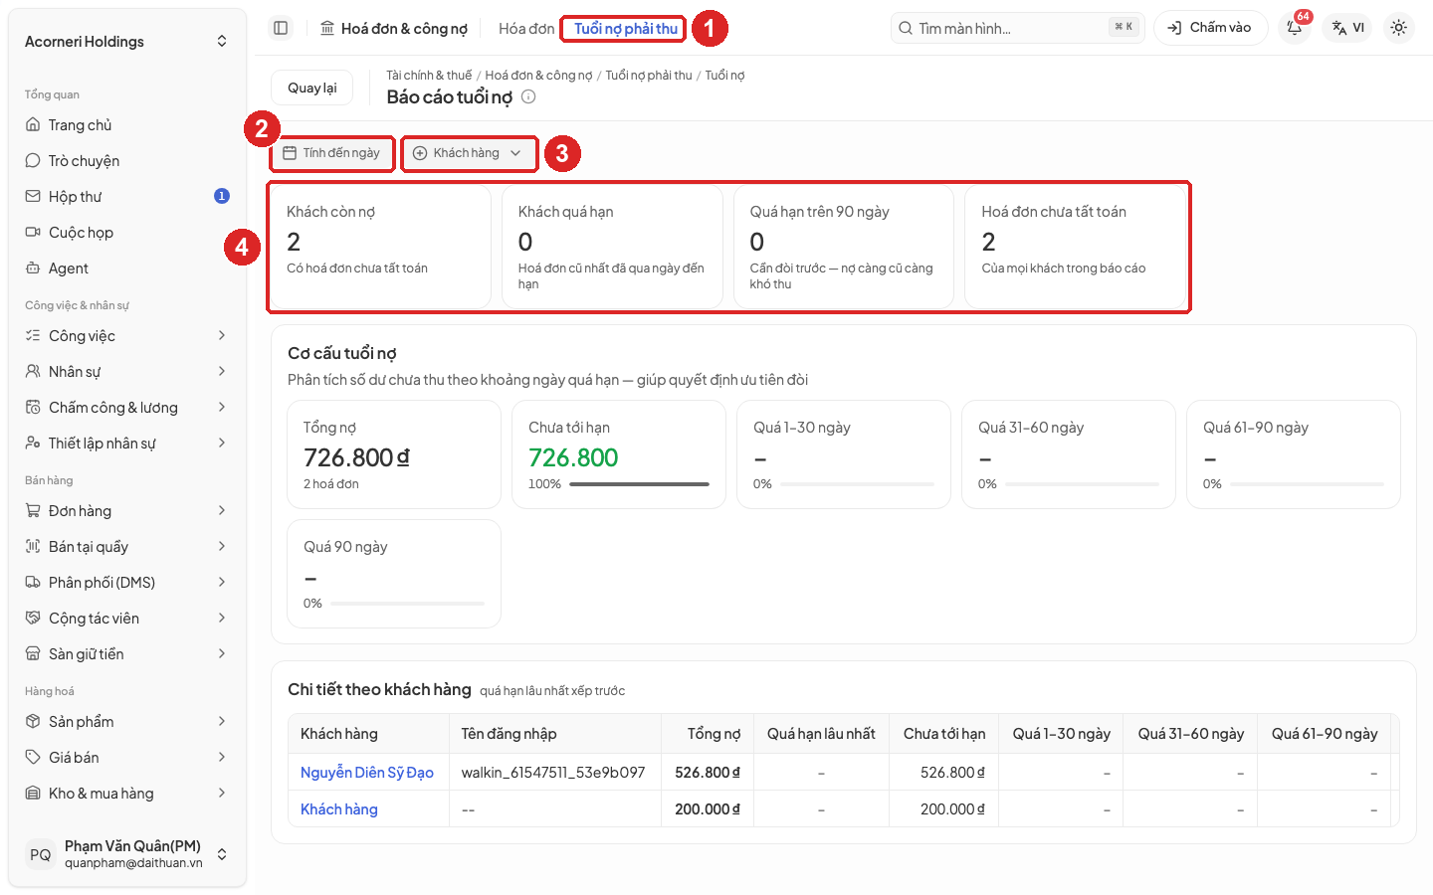
Task: Switch to Hóa đơn tab
Action: [x=526, y=29]
